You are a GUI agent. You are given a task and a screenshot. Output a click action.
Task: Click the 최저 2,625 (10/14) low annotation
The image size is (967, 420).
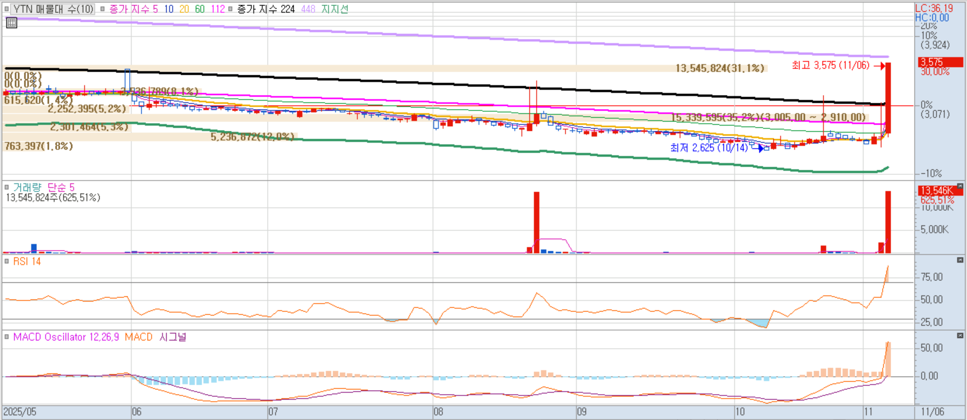click(709, 147)
